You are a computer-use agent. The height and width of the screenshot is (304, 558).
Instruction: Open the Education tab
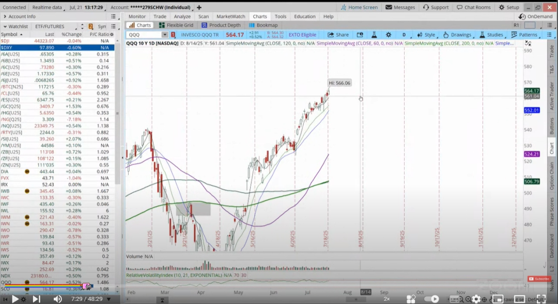(305, 16)
